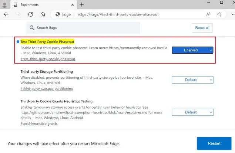
Task: Add page to favorites star icon
Action: (219, 14)
